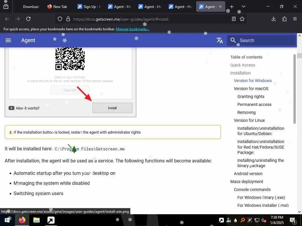Open the Firefox application menu
The image size is (302, 226).
click(x=295, y=19)
